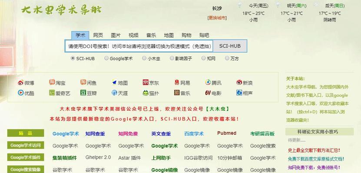The image size is (361, 173).
Task: Select the SCI-HUB radio option
Action: point(73,58)
